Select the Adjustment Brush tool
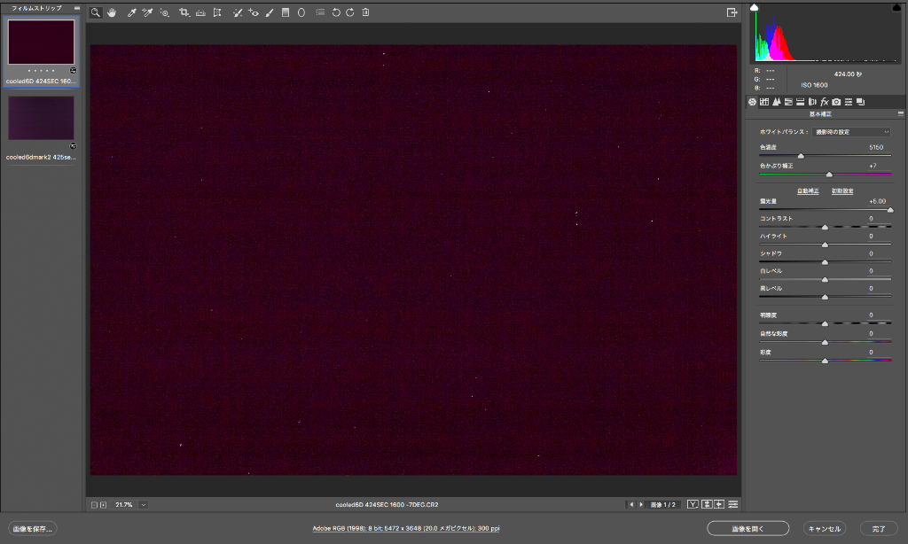The width and height of the screenshot is (908, 544). pos(270,12)
